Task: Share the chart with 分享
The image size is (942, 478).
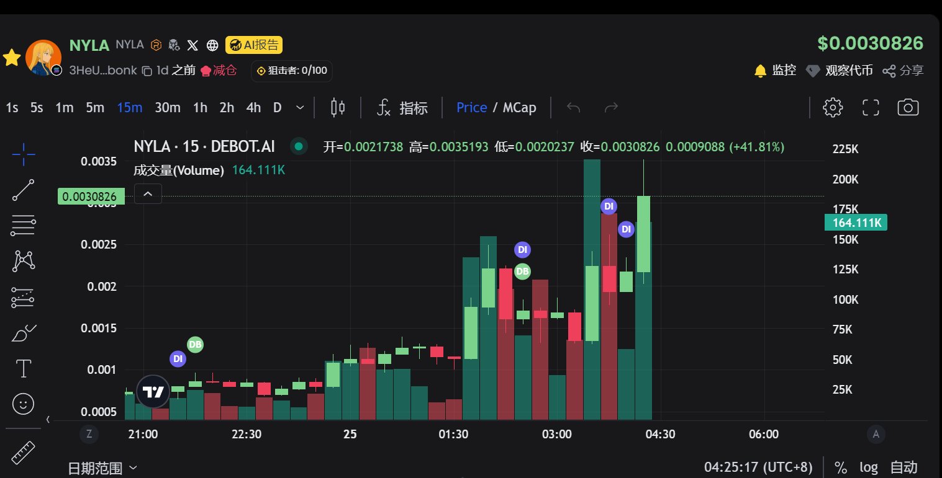Action: click(x=903, y=71)
